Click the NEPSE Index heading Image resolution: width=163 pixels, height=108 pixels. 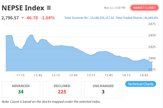pyautogui.click(x=23, y=8)
